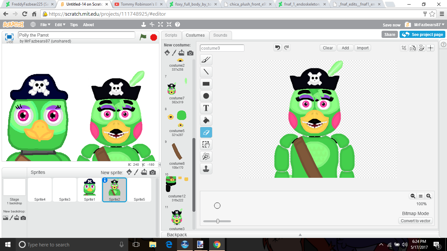Click the Grow sprite icon
447x251 pixels.
coord(160,25)
